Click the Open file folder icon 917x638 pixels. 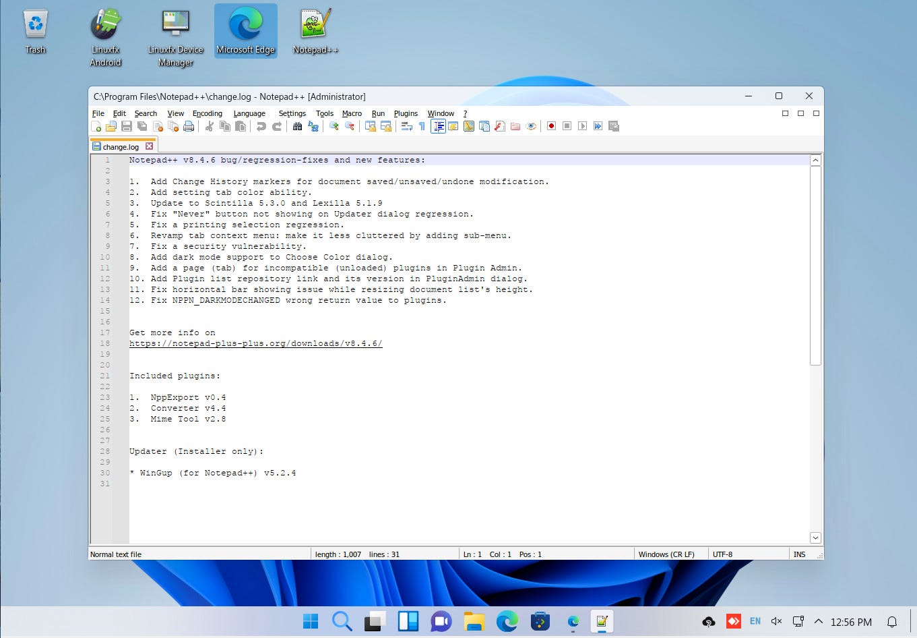pyautogui.click(x=111, y=126)
